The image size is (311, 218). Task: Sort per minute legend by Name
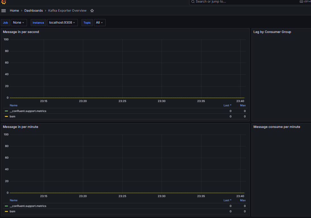(x=13, y=200)
